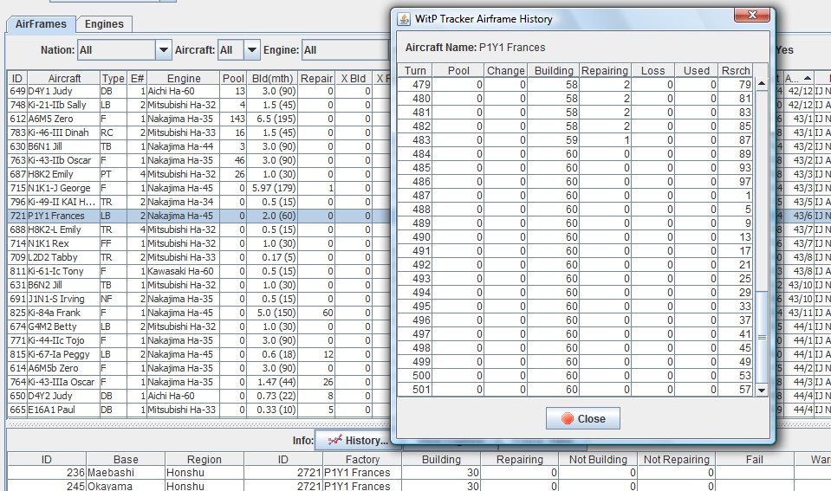This screenshot has height=491, width=831.
Task: Switch to the AirFrames tab
Action: [41, 24]
